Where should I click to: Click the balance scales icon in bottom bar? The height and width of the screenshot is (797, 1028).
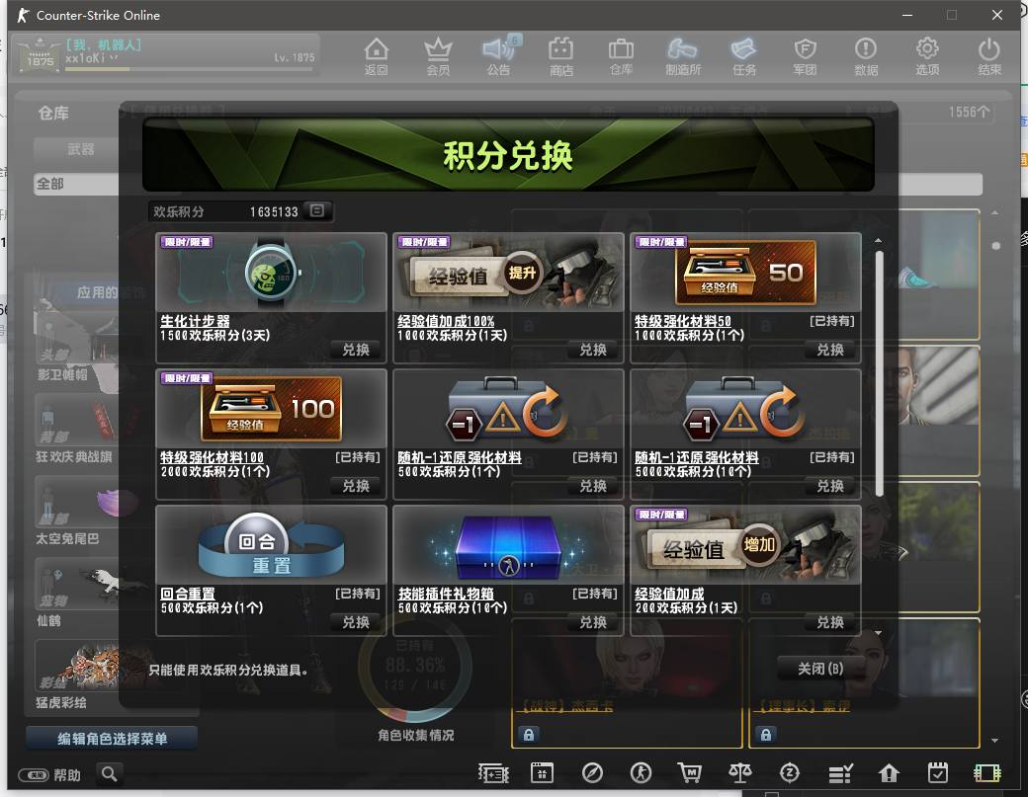(x=739, y=773)
